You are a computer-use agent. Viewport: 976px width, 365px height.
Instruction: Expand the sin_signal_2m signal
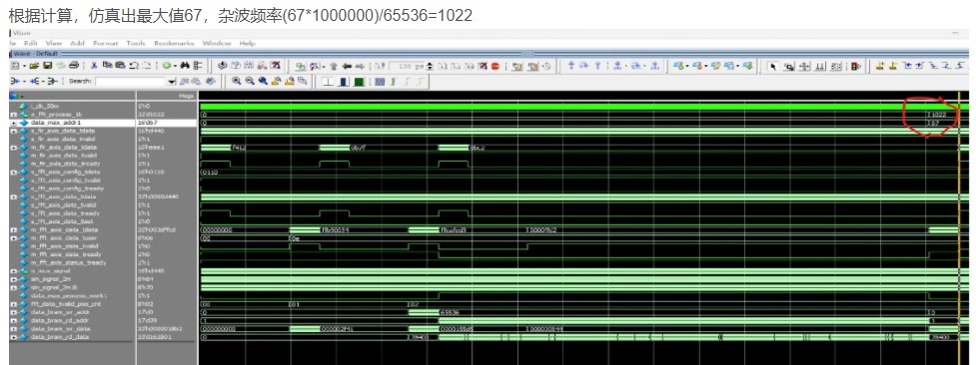click(x=14, y=279)
